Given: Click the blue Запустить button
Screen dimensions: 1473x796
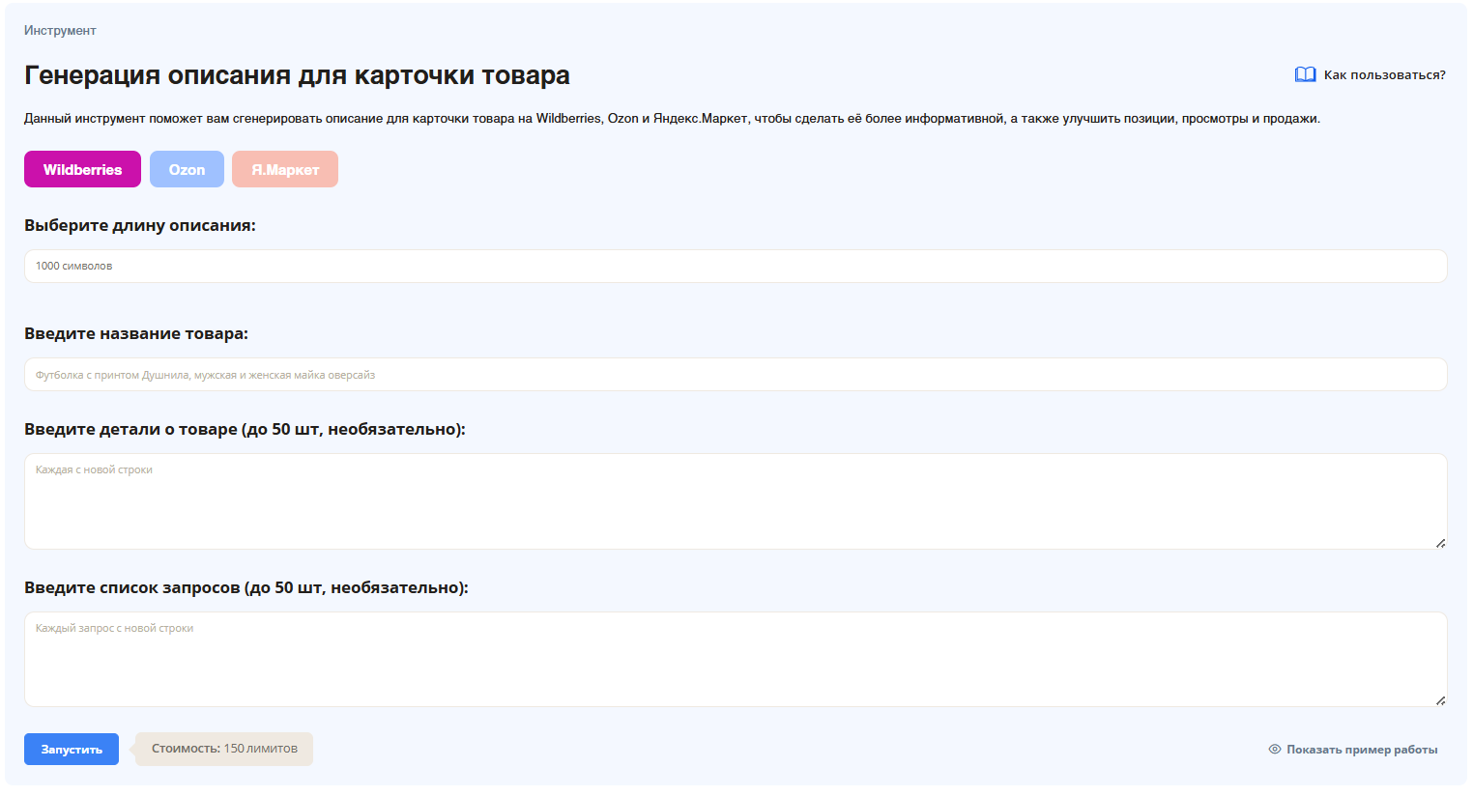Looking at the screenshot, I should coord(72,750).
